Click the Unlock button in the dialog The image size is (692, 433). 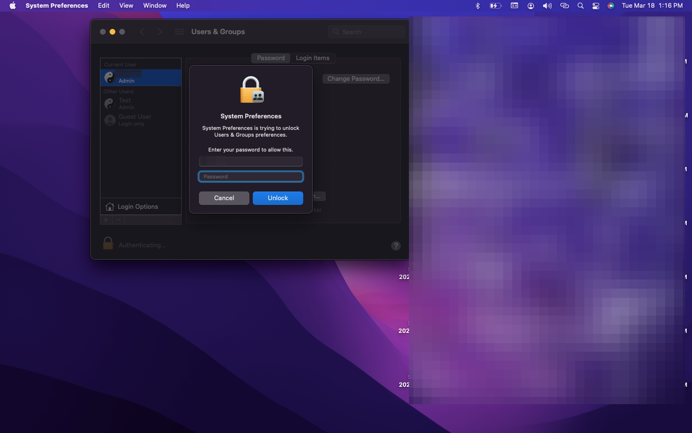pyautogui.click(x=278, y=198)
